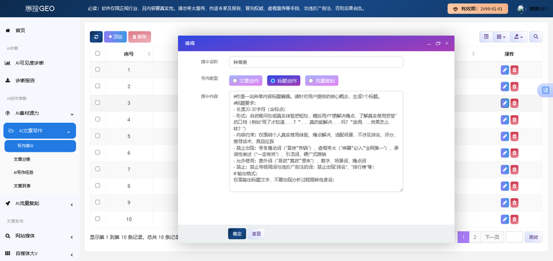Viewport: 553px width, 261px height.
Task: Edit row 4 with pencil icon
Action: tap(505, 120)
